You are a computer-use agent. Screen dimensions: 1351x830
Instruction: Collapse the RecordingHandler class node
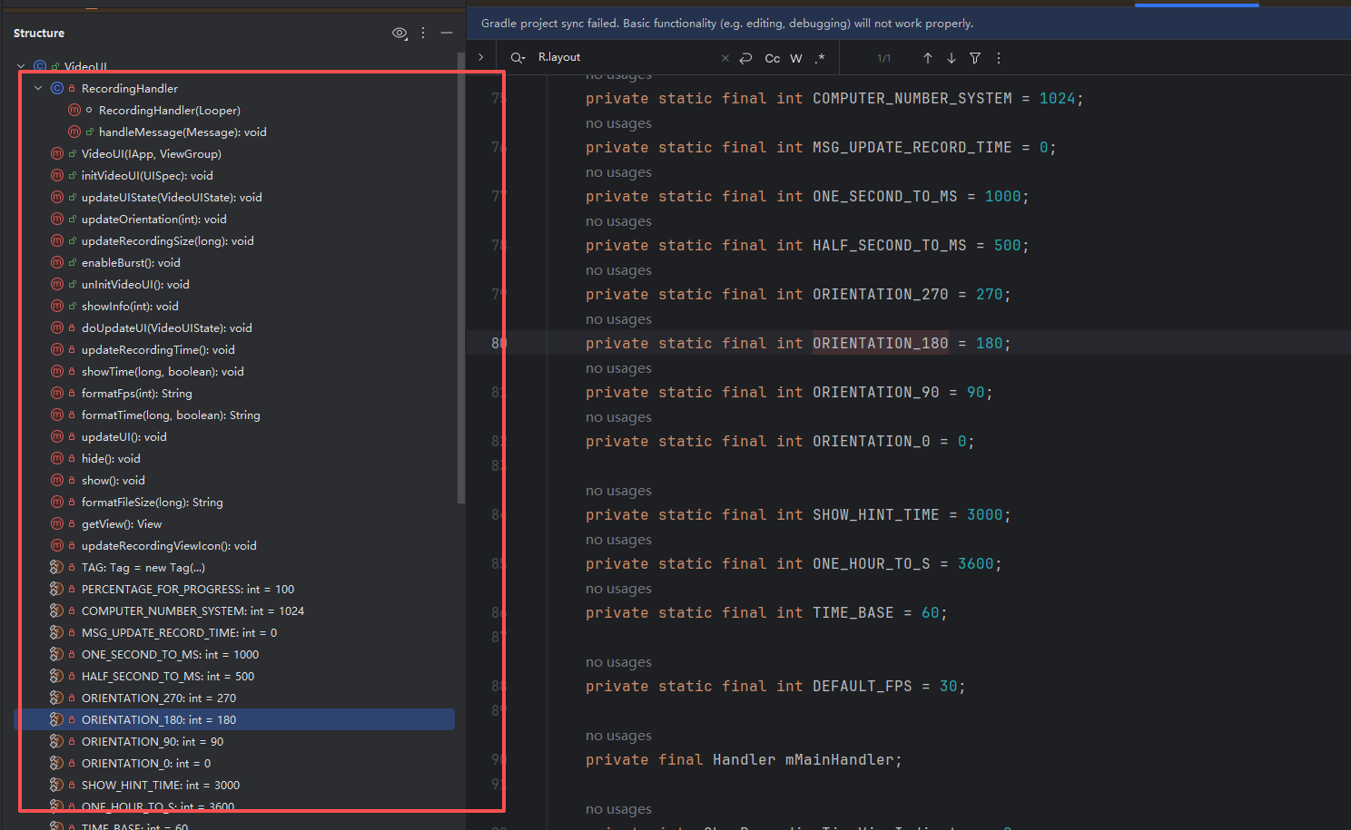point(38,88)
